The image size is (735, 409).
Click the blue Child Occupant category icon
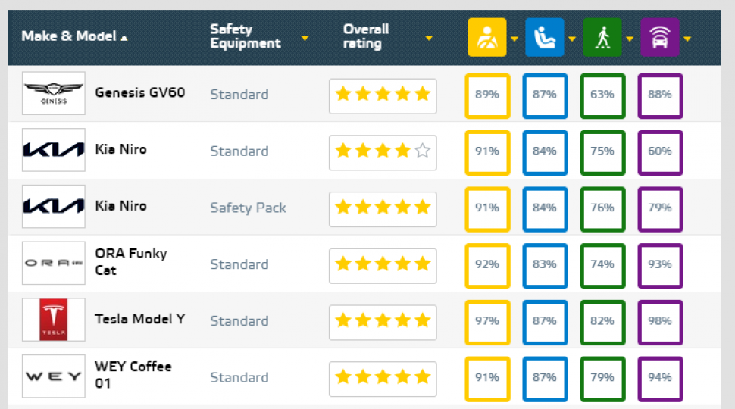point(544,38)
